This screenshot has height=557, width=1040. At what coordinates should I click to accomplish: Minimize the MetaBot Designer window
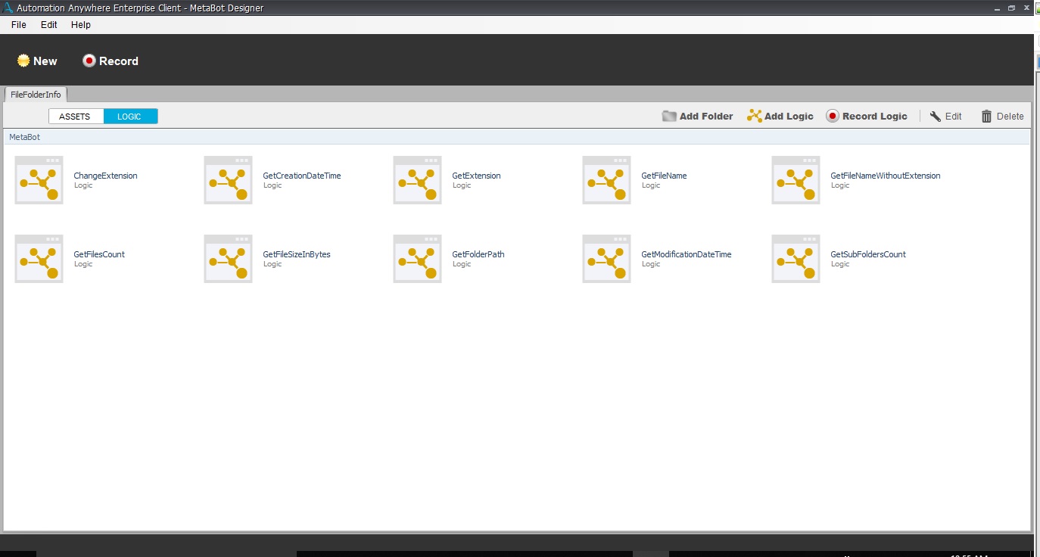[x=998, y=8]
